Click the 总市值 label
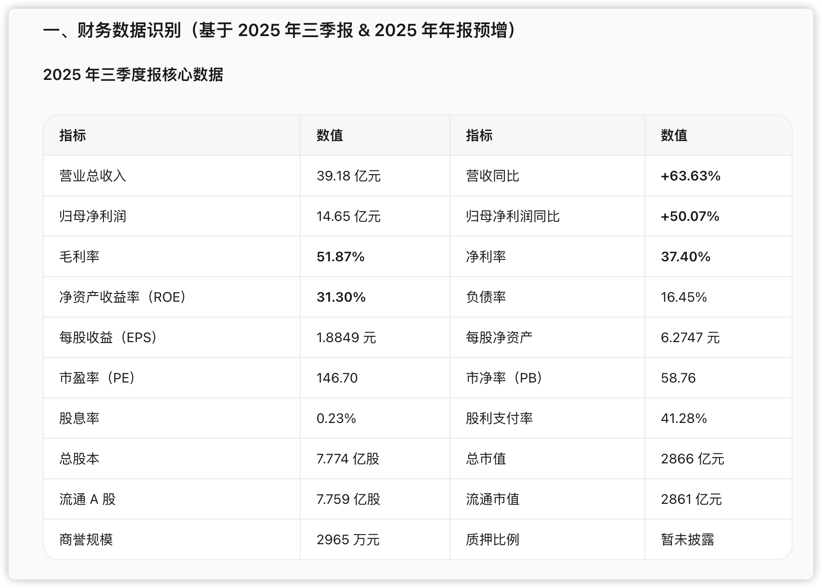Image resolution: width=822 pixels, height=588 pixels. coord(486,459)
